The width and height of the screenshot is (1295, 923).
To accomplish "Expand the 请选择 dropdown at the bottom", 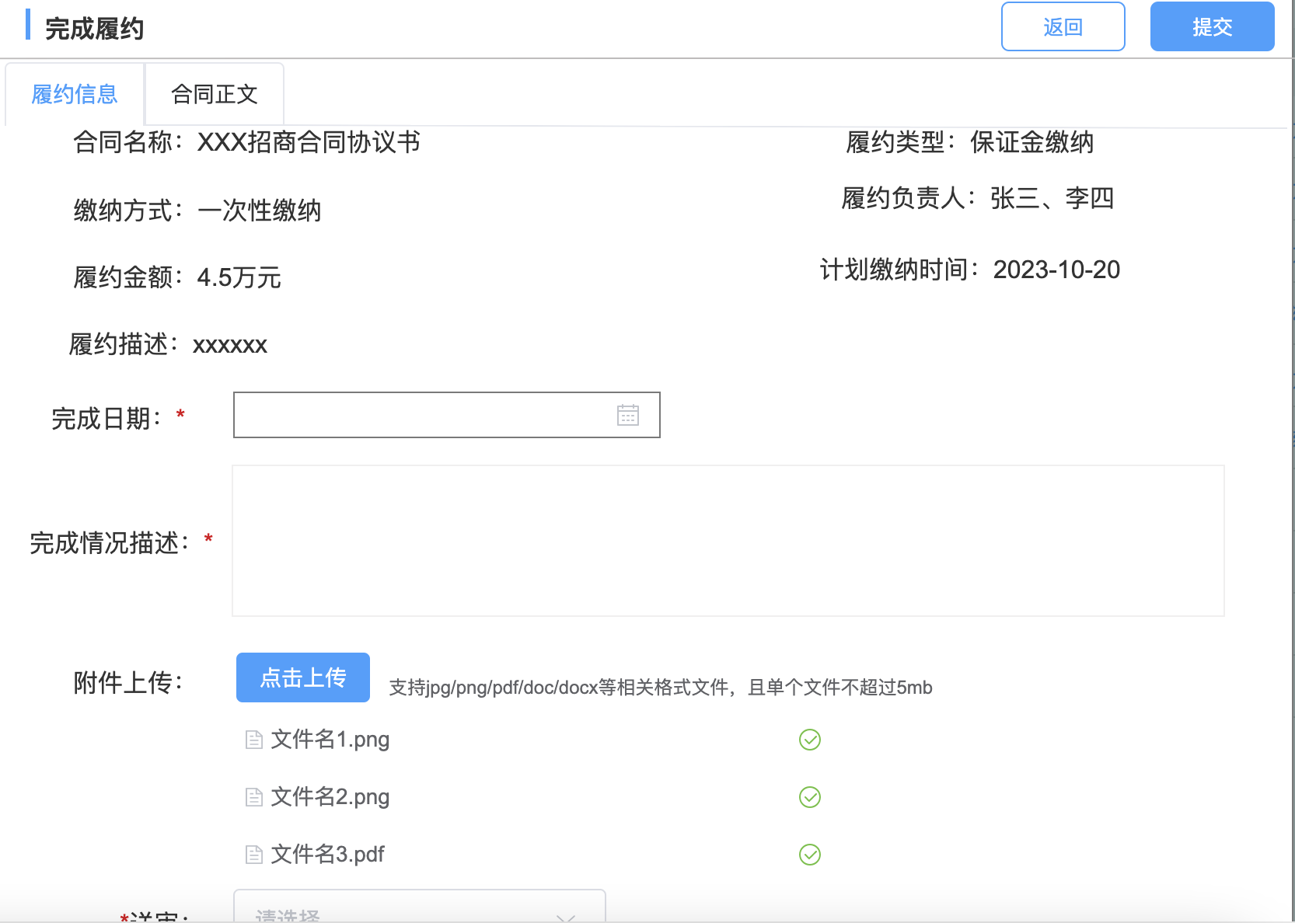I will (x=420, y=907).
